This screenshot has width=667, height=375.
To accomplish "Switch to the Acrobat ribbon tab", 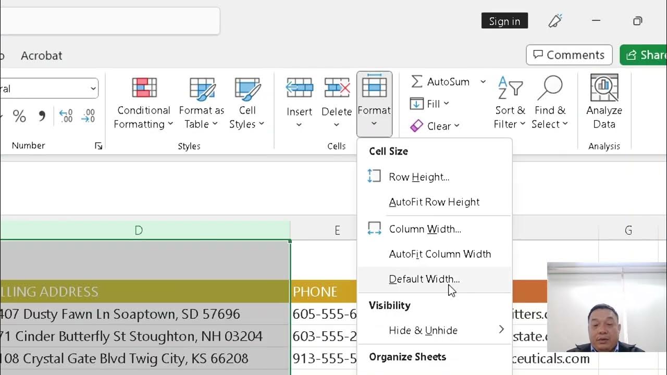I will pos(41,56).
